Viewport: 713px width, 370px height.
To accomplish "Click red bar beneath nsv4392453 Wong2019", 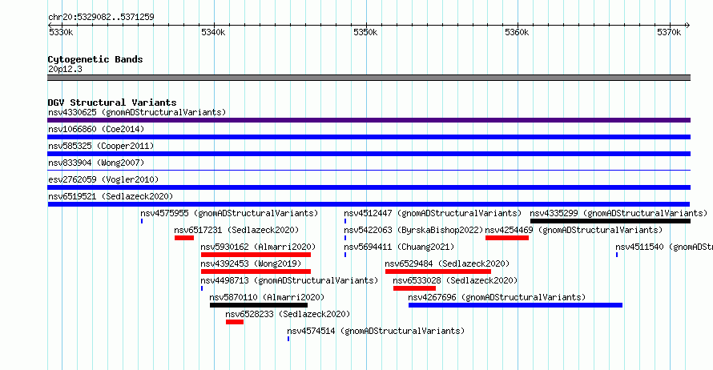I will point(256,271).
